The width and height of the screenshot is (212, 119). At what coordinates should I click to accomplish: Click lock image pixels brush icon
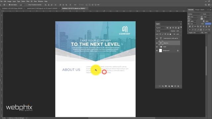pos(163,34)
